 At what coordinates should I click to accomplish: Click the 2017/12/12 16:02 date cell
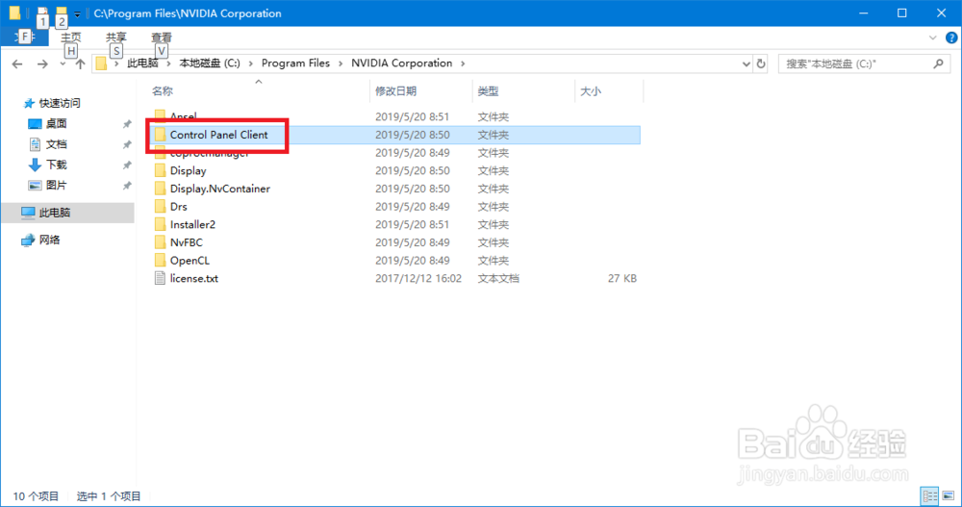pos(418,279)
